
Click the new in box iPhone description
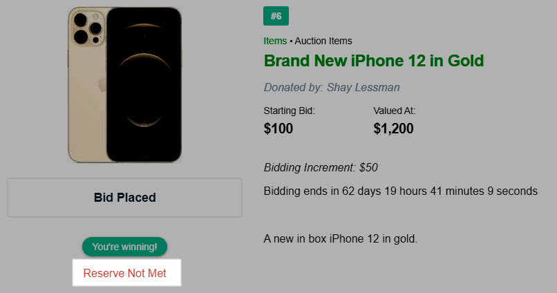[x=340, y=238]
